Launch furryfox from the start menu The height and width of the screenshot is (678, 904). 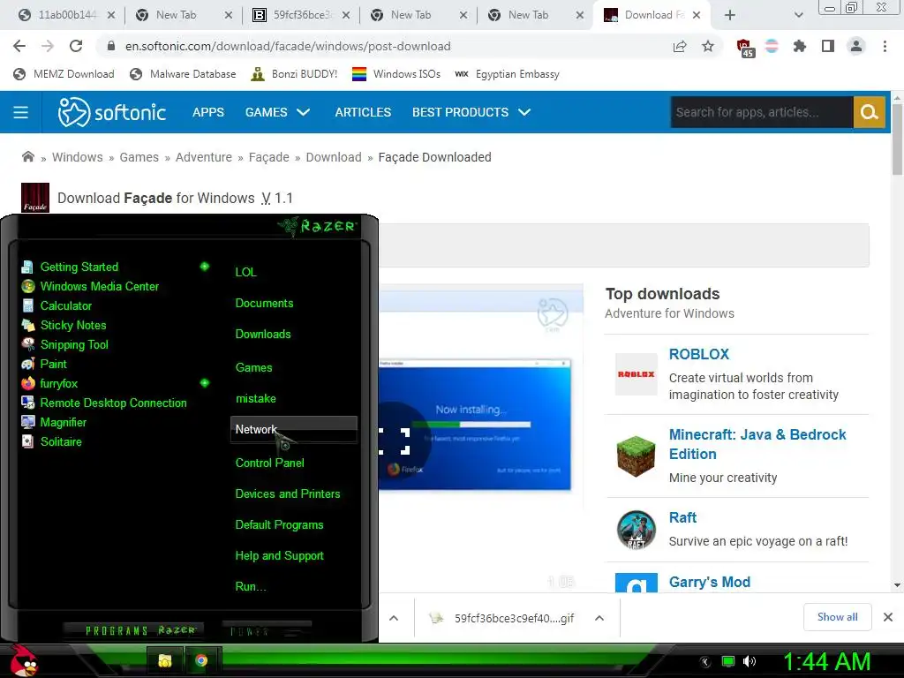(59, 383)
